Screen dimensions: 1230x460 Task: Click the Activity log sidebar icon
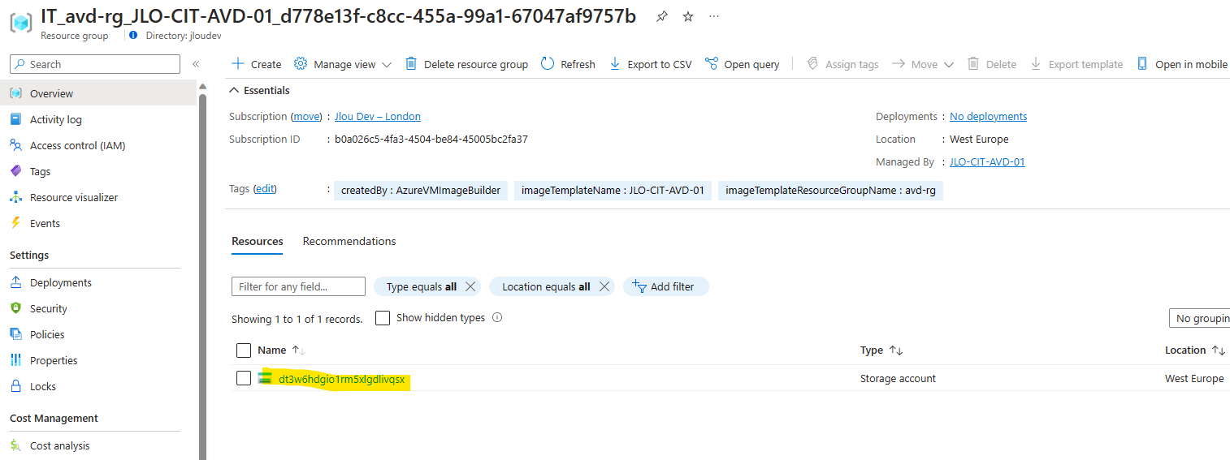coord(15,119)
